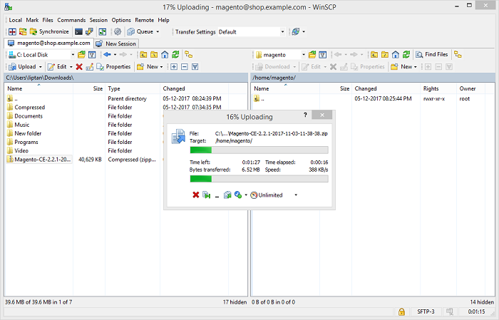Click the Queue button
This screenshot has width=499, height=320.
(x=140, y=31)
